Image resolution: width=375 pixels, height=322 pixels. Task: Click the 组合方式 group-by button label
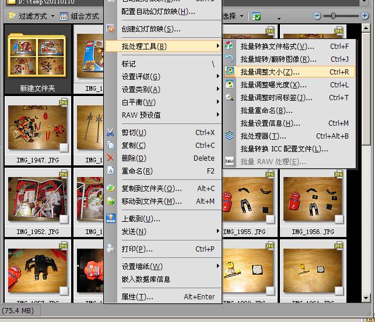[85, 16]
